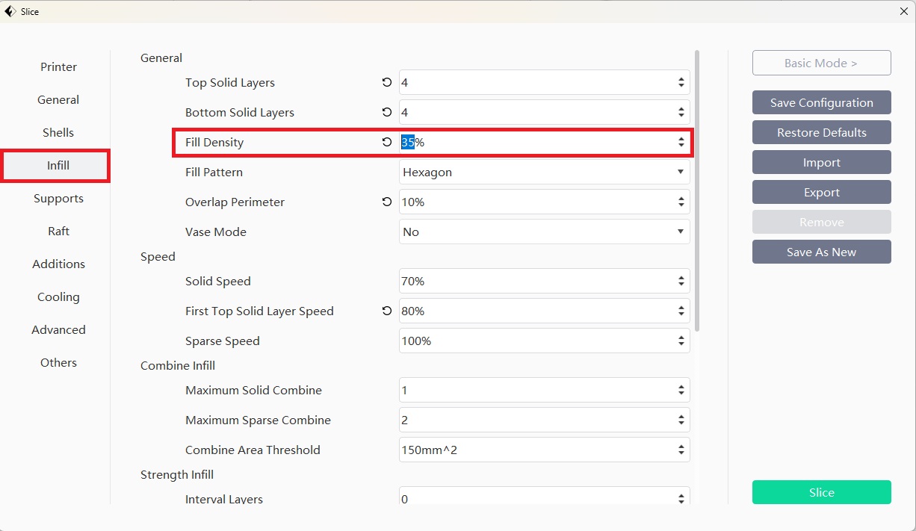Image resolution: width=916 pixels, height=531 pixels.
Task: Switch to the Cooling tab
Action: coord(58,297)
